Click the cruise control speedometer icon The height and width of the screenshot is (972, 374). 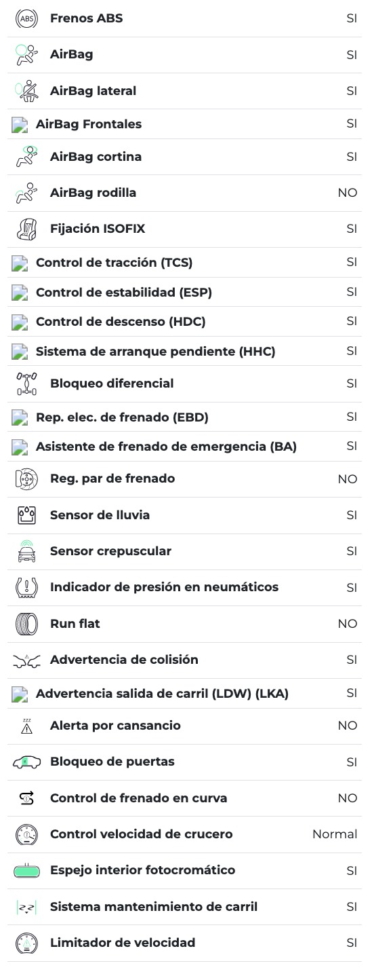(x=26, y=835)
